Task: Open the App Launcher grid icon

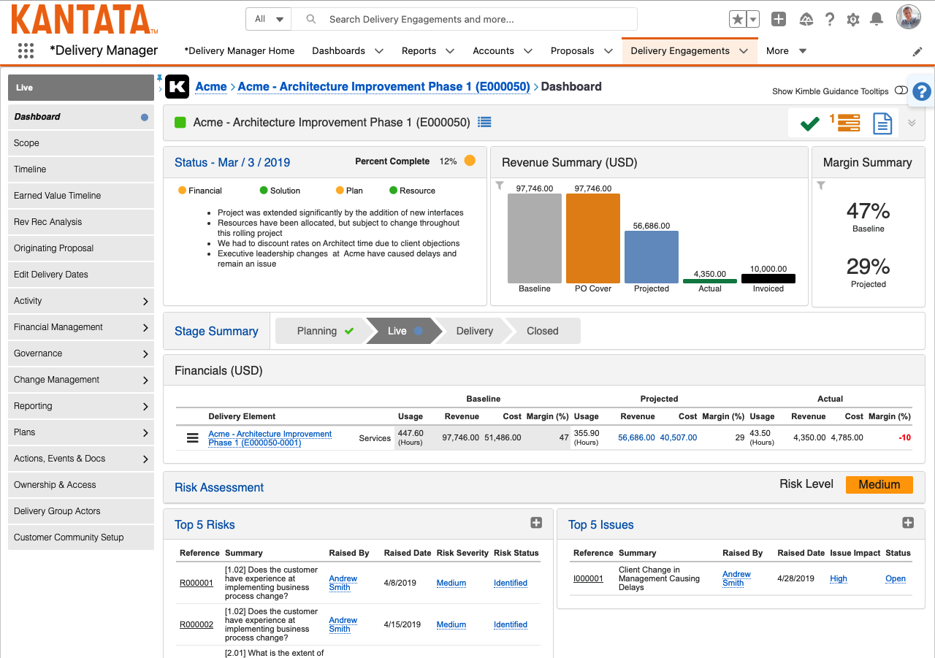Action: [x=26, y=50]
